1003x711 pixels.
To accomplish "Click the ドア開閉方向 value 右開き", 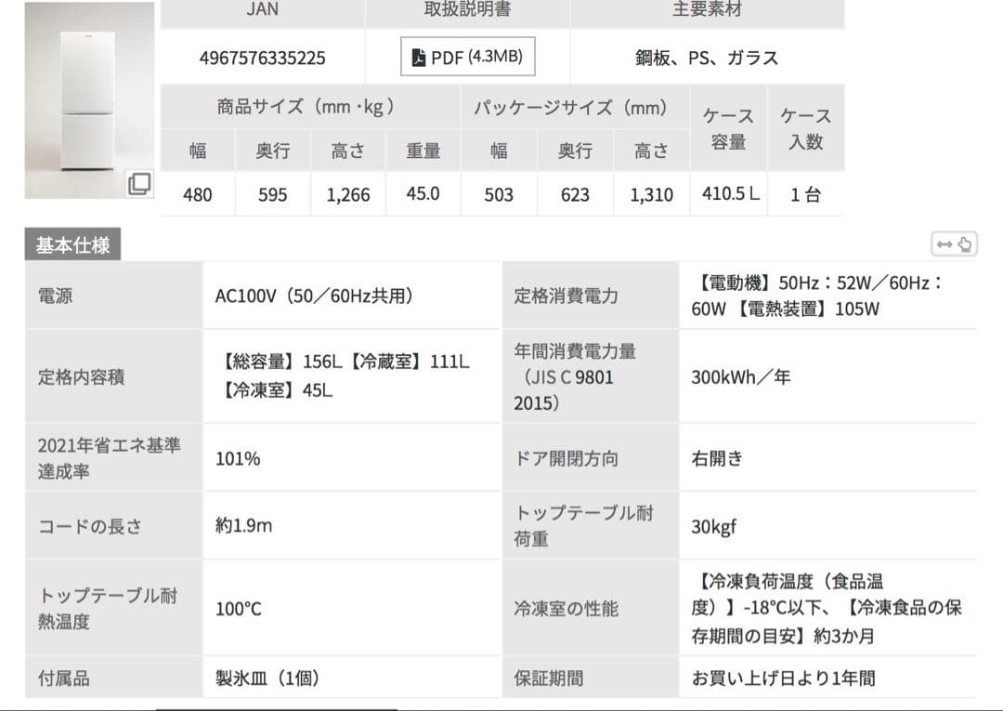I will 717,458.
